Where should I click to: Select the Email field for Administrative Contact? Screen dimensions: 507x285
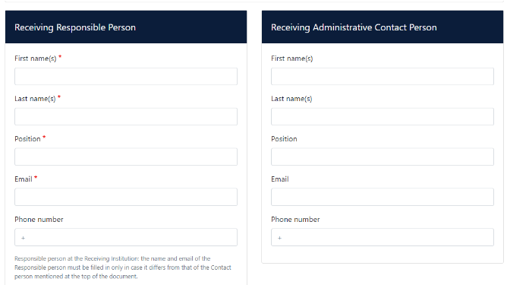pyautogui.click(x=383, y=197)
